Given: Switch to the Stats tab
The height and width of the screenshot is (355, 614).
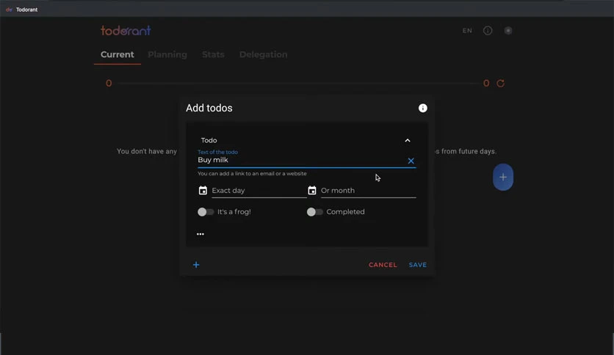Looking at the screenshot, I should click(213, 54).
